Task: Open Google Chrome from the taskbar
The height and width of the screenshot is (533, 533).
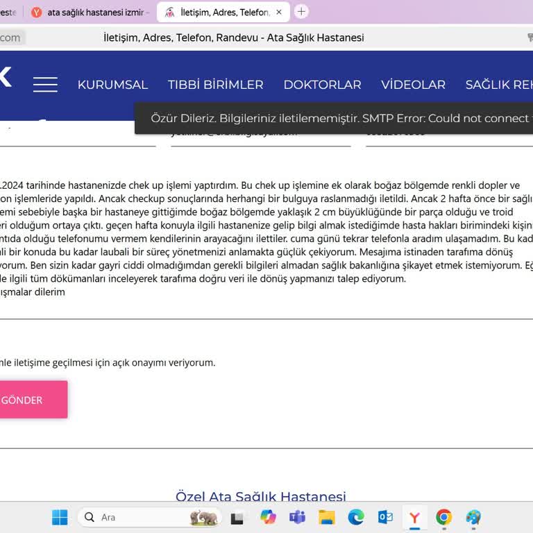Action: 444,517
